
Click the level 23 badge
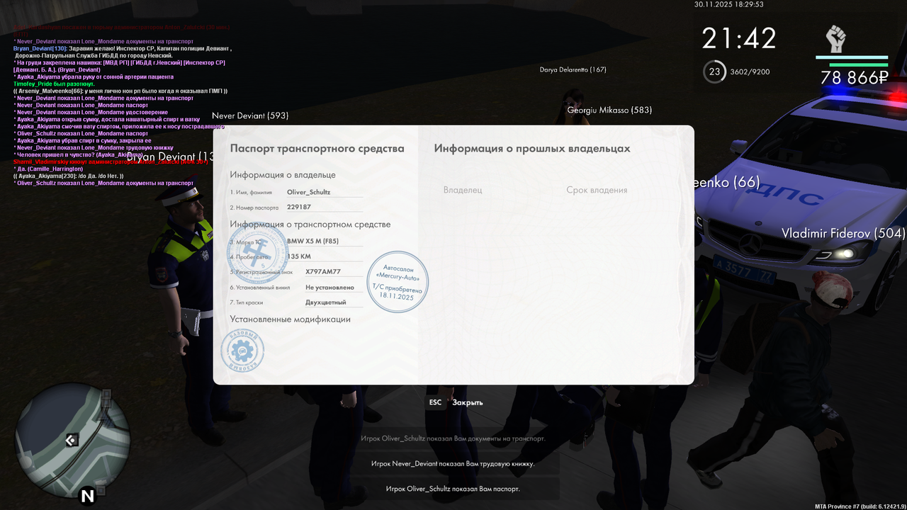714,71
